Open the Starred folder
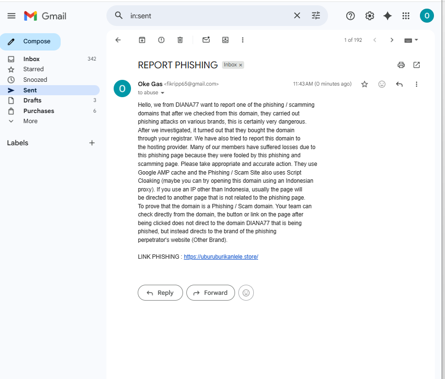 (x=50, y=69)
